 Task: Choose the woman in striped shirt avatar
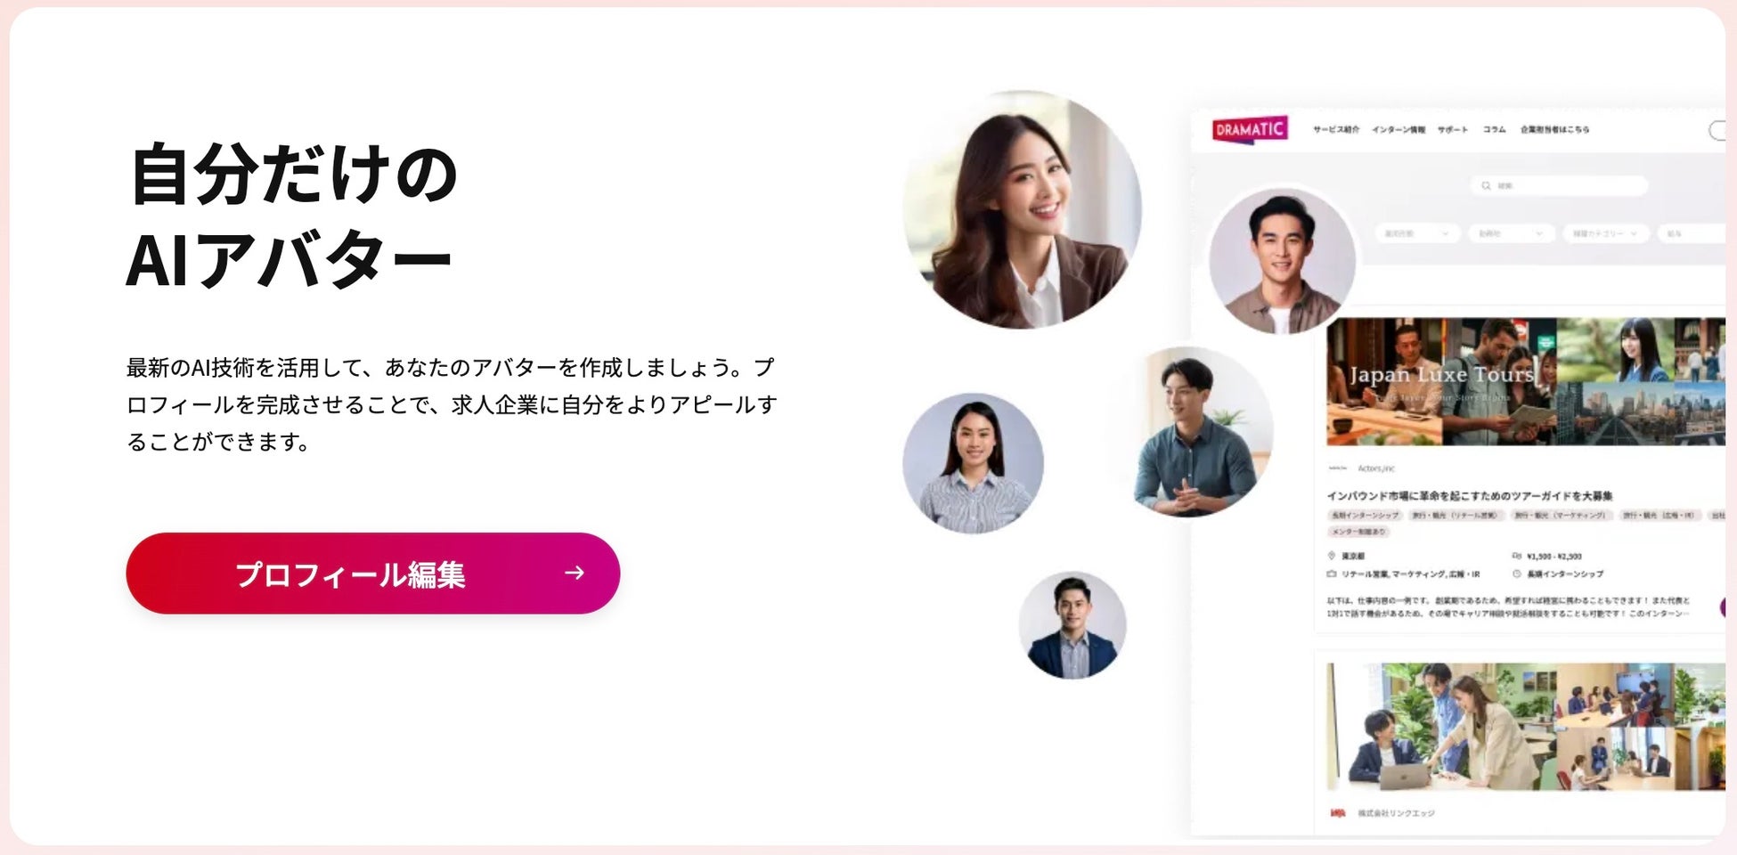(973, 463)
